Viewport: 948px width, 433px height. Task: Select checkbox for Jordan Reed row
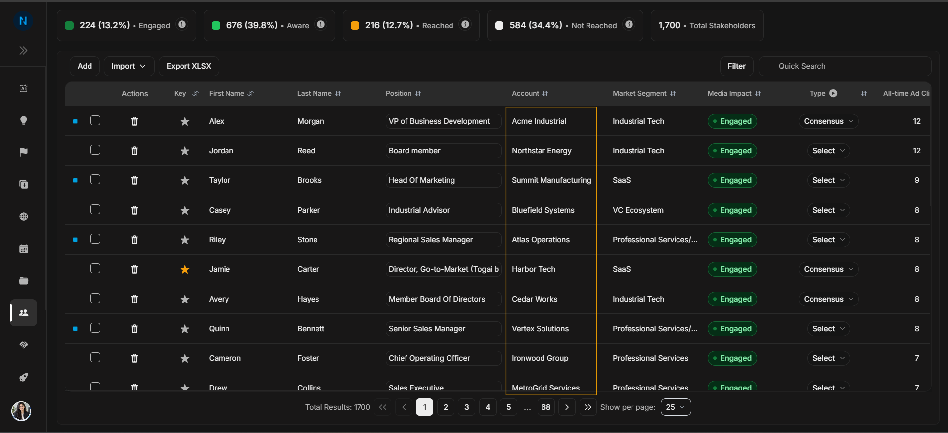95,150
